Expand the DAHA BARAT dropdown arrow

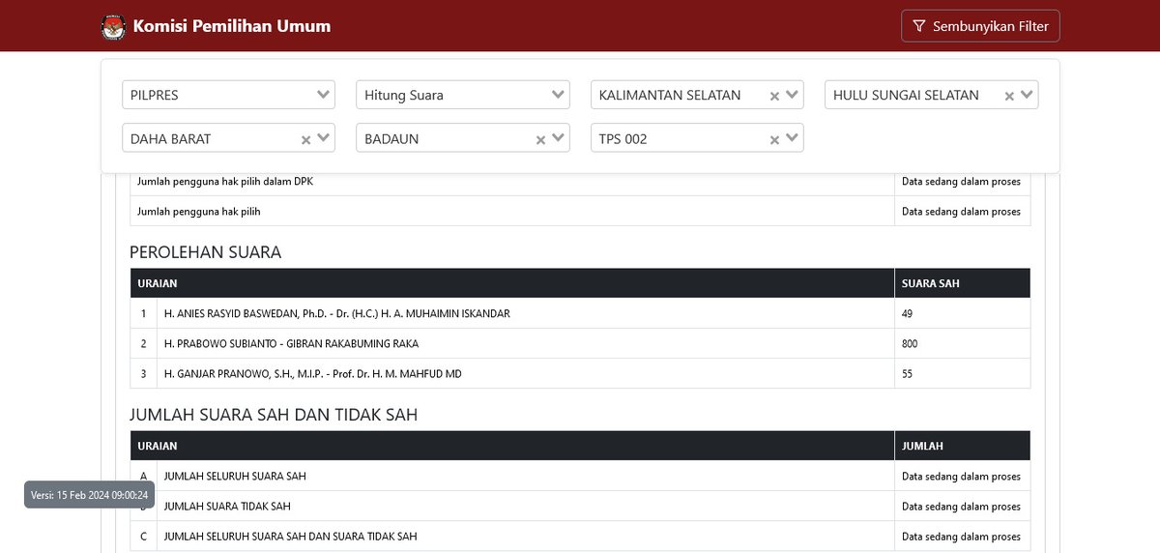tap(324, 138)
